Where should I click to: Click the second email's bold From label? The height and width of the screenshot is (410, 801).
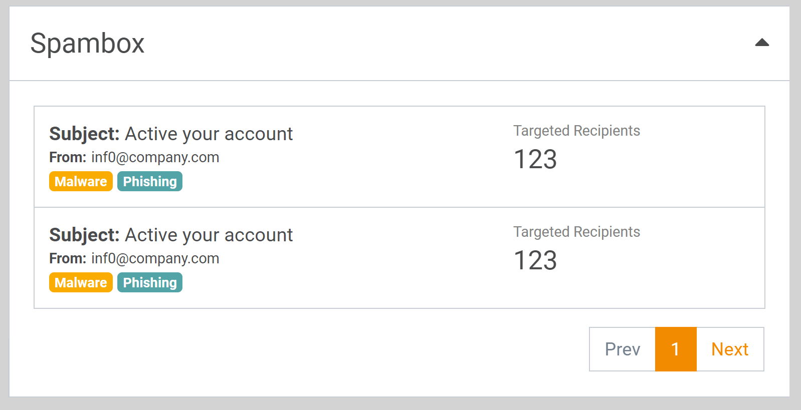[x=68, y=258]
